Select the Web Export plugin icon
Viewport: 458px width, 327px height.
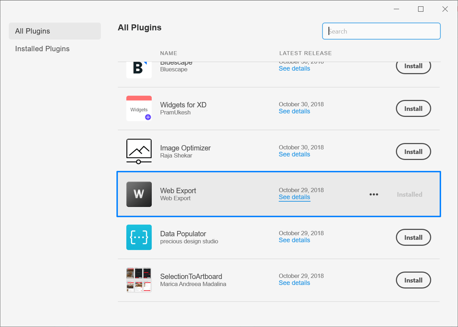tap(139, 194)
